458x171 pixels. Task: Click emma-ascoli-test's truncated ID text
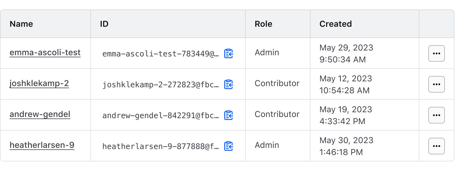161,54
